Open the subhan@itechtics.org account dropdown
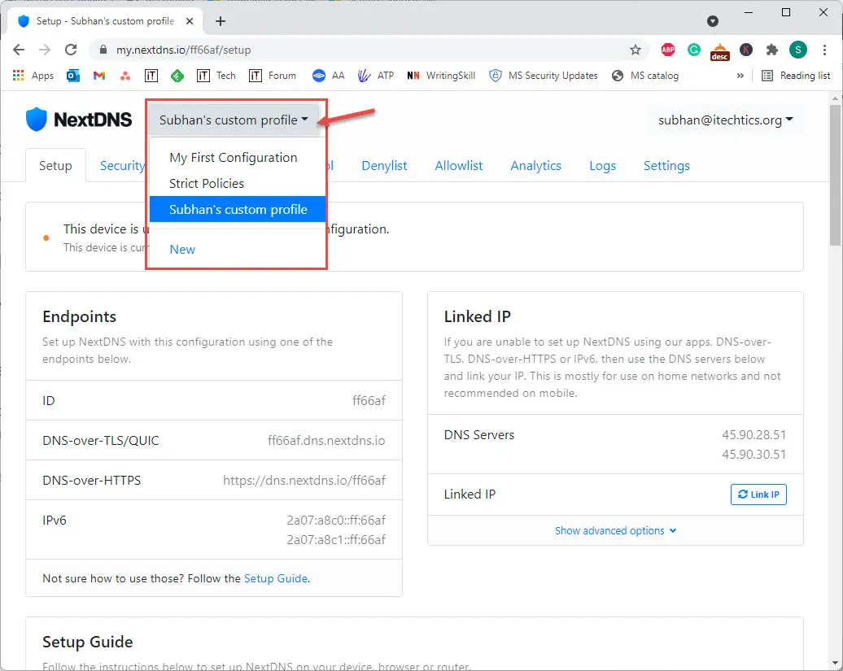The height and width of the screenshot is (671, 843). click(726, 120)
